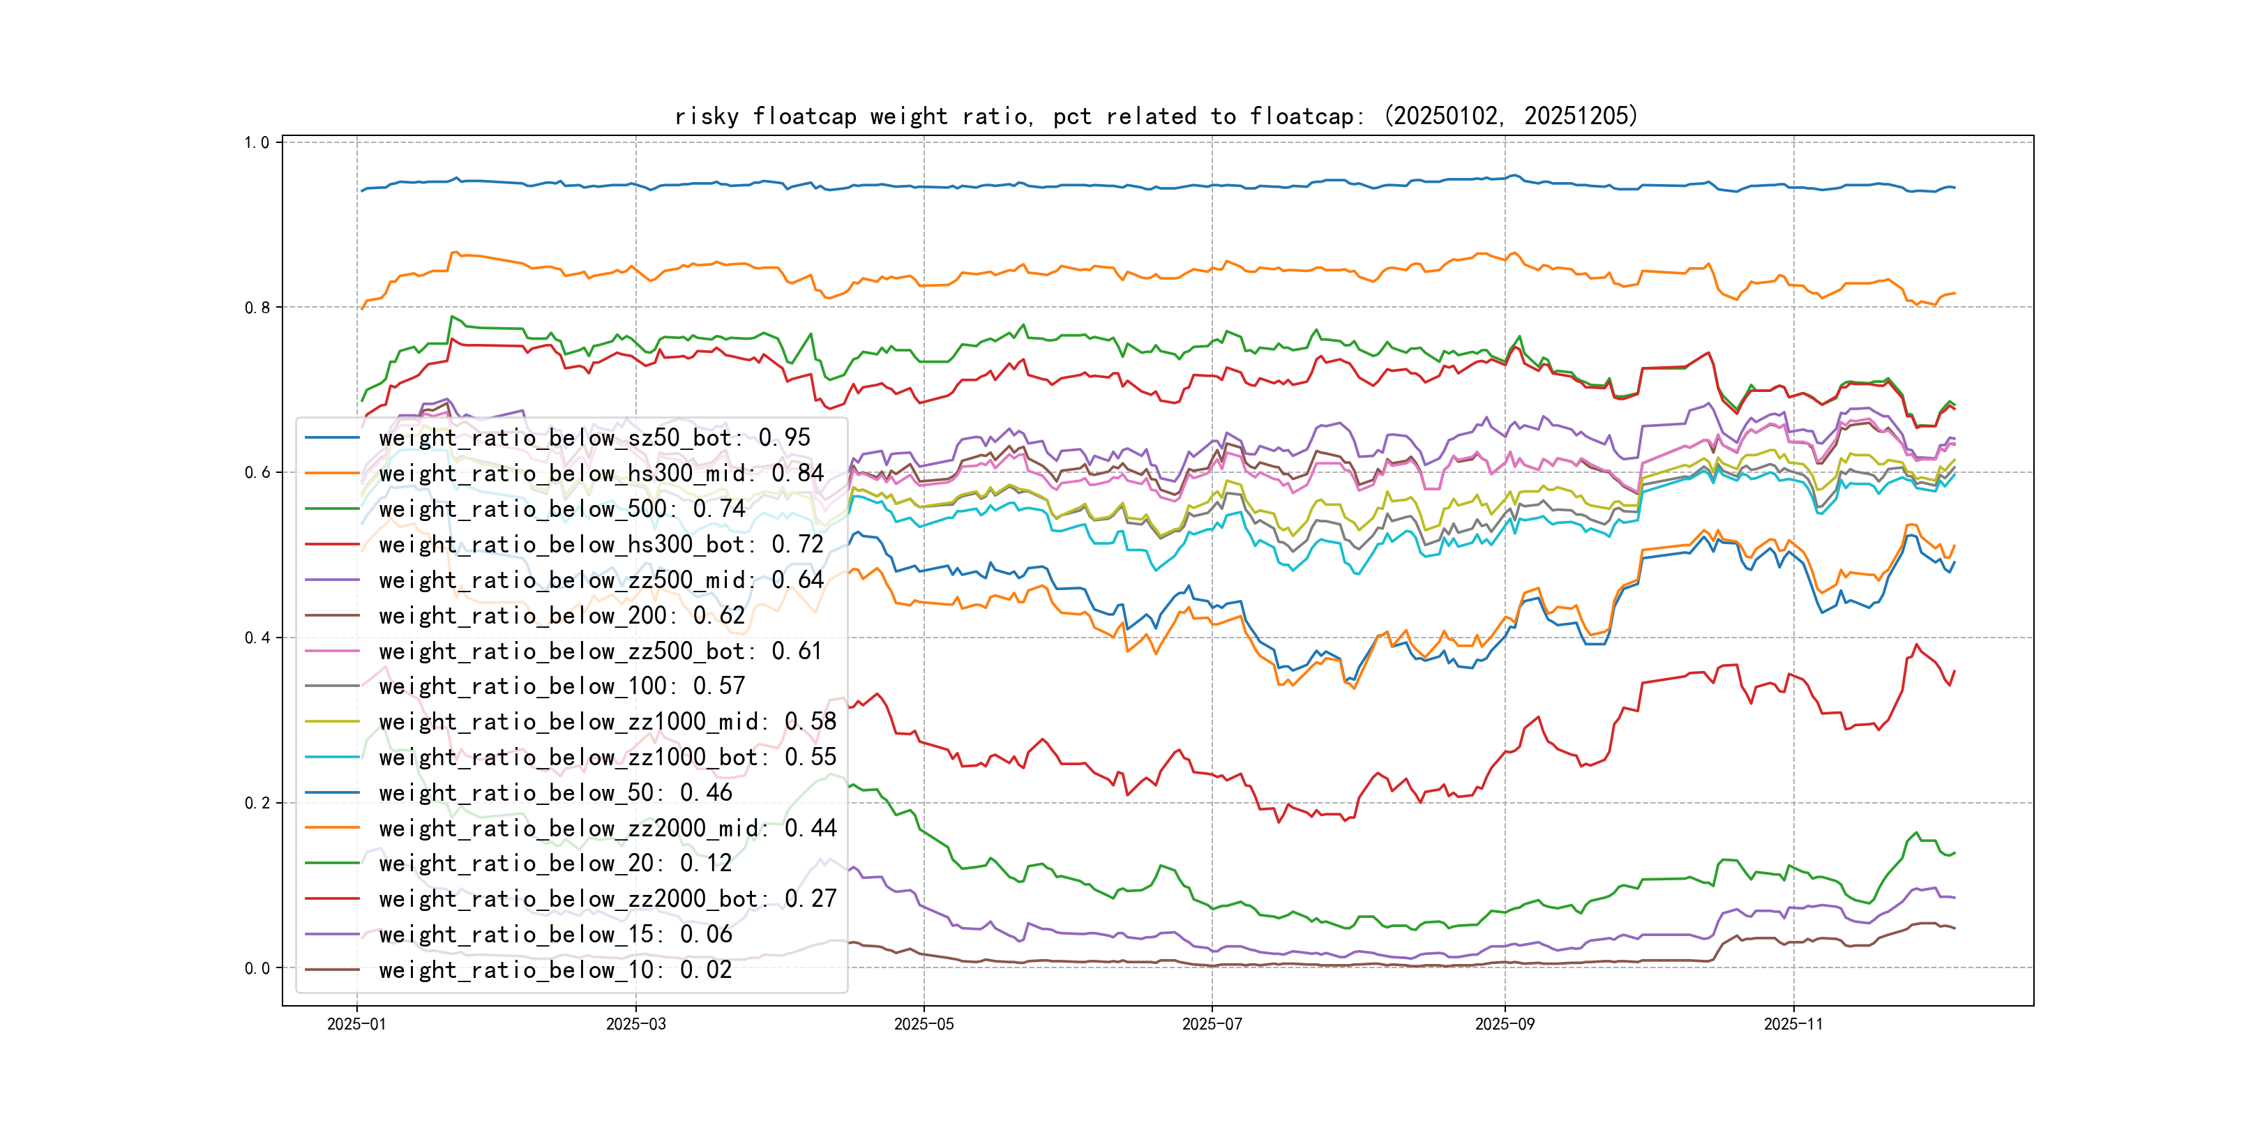Click legend label weight_ratio_below_10
Image resolution: width=2260 pixels, height=1130 pixels.
click(x=555, y=970)
